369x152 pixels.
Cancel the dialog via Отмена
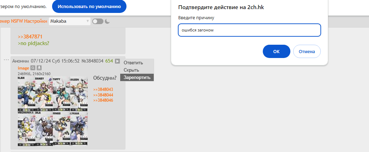pos(307,51)
